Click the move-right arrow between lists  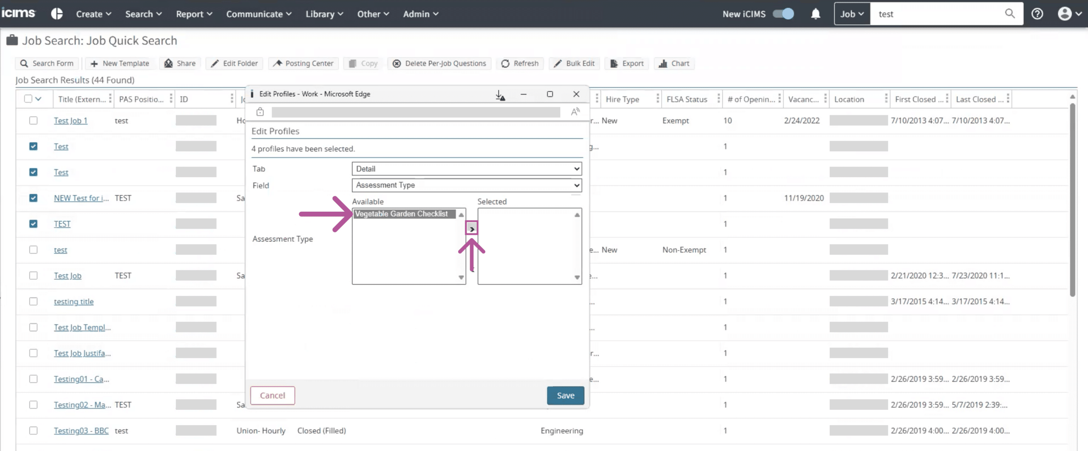pos(471,229)
